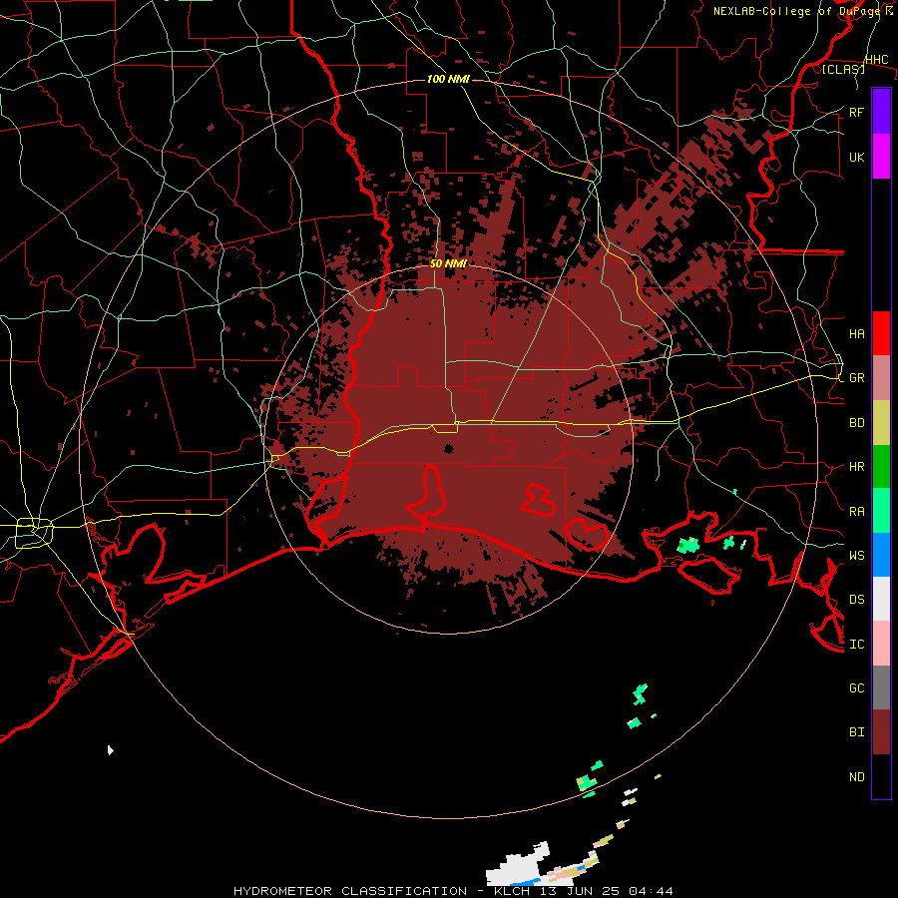Click the "IC" legend label
The height and width of the screenshot is (898, 898).
coord(857,645)
